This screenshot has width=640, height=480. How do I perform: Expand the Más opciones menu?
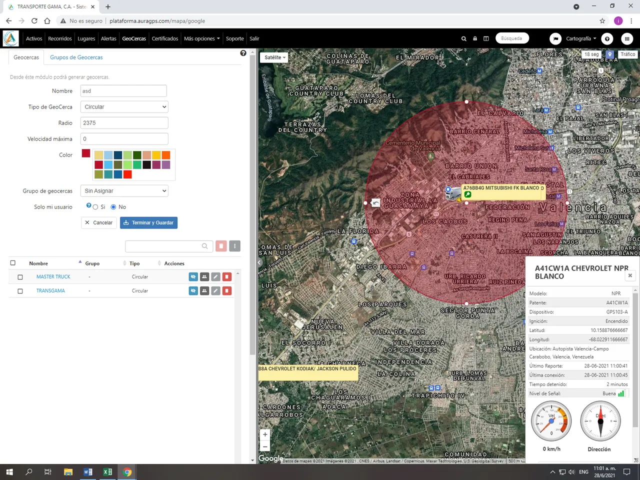point(201,38)
